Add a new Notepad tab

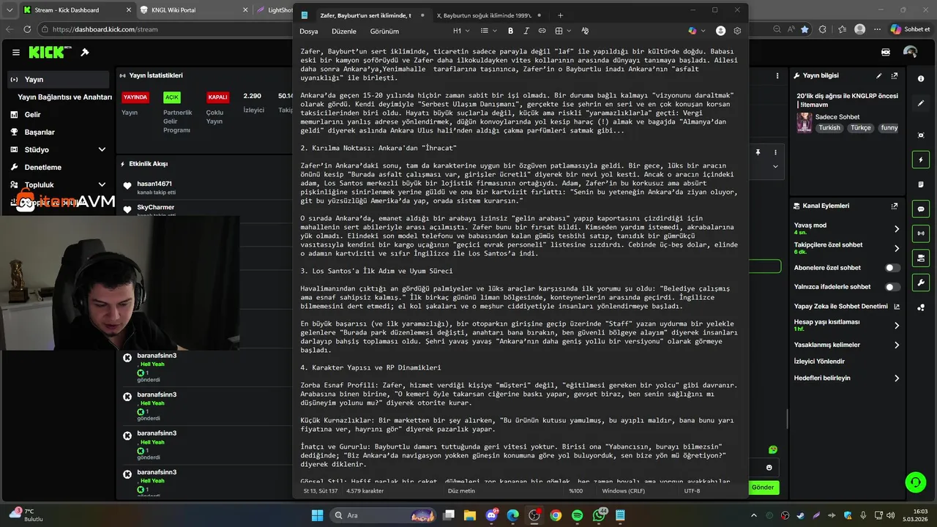pos(561,15)
